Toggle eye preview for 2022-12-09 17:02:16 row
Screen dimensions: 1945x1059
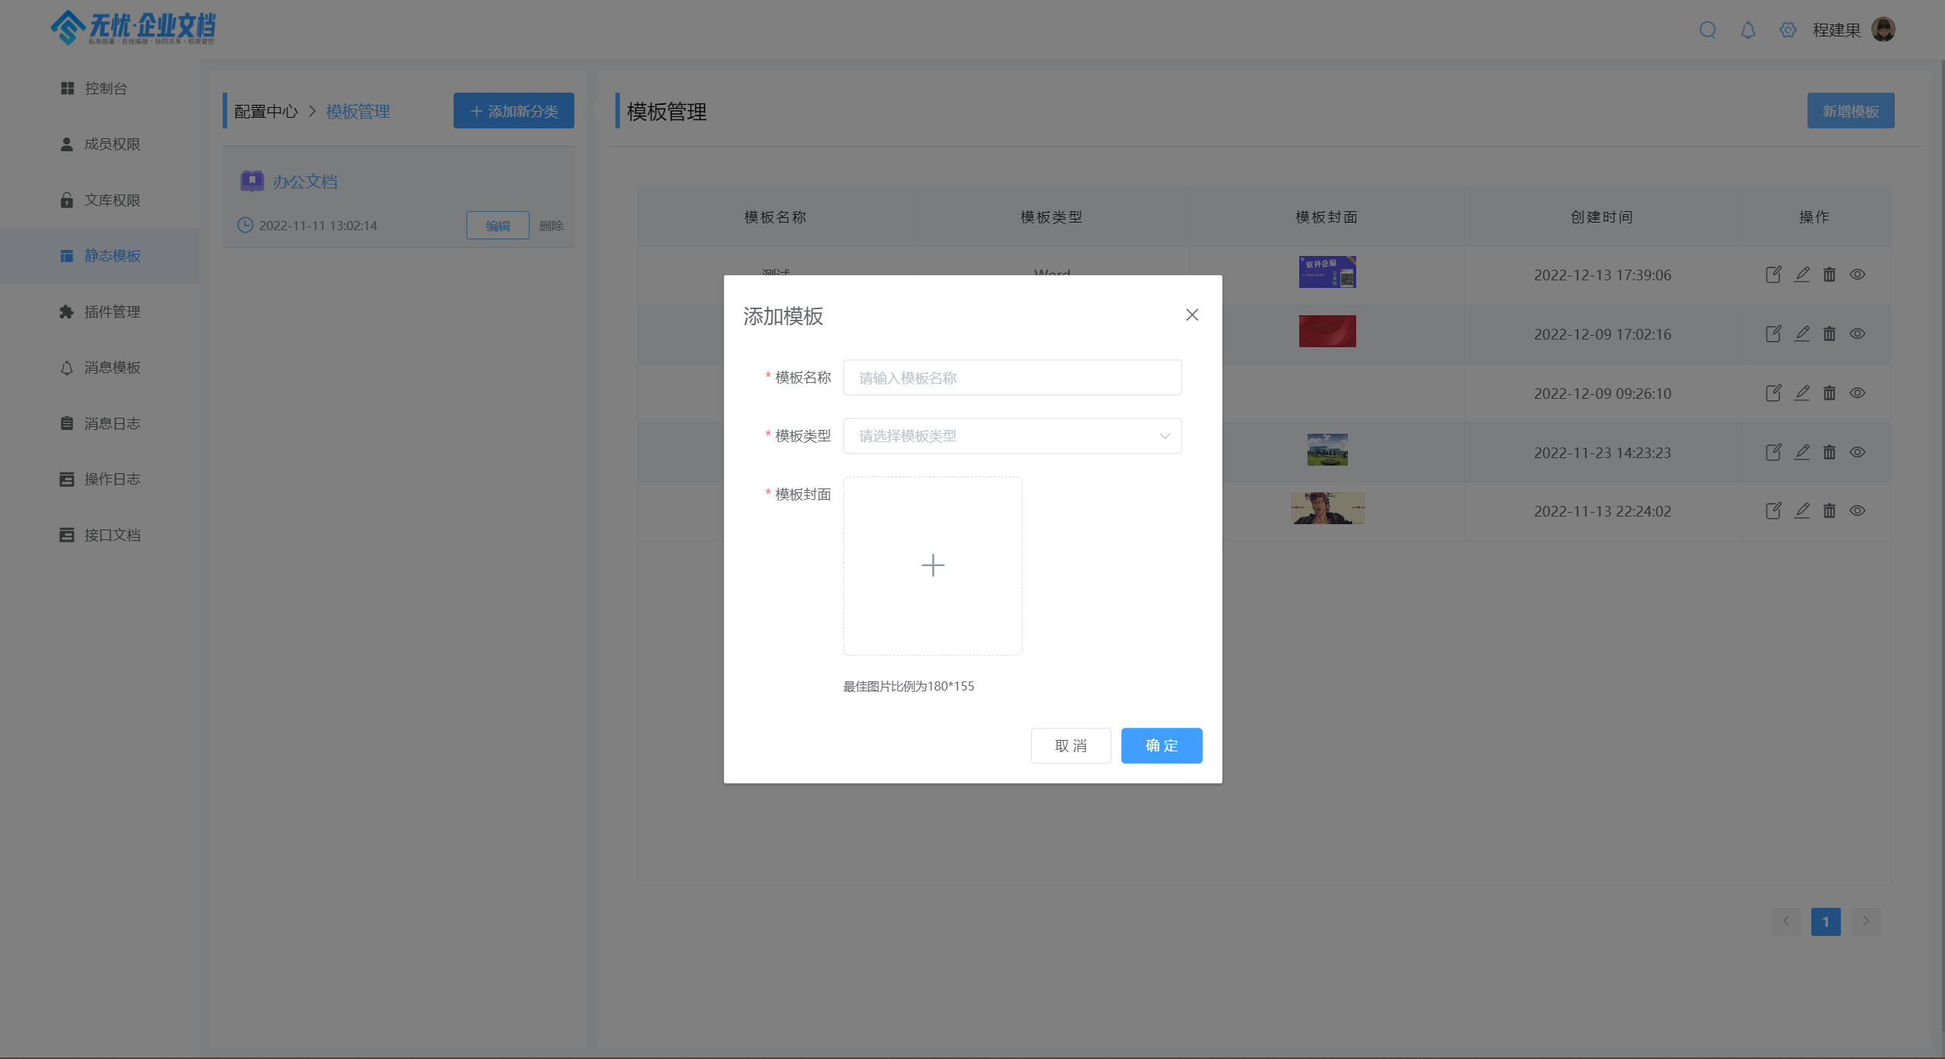pos(1858,334)
